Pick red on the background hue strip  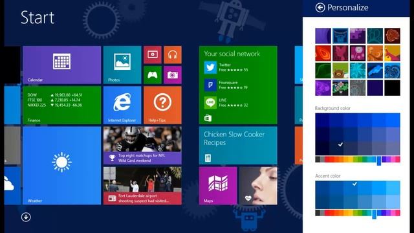coord(327,159)
